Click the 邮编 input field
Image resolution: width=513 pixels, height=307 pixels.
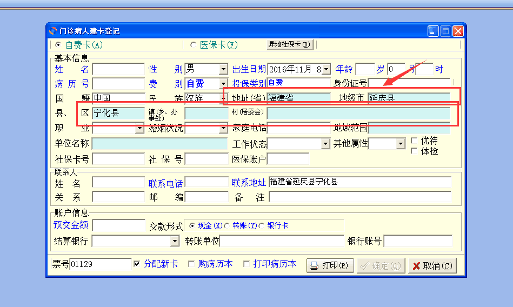(x=206, y=197)
